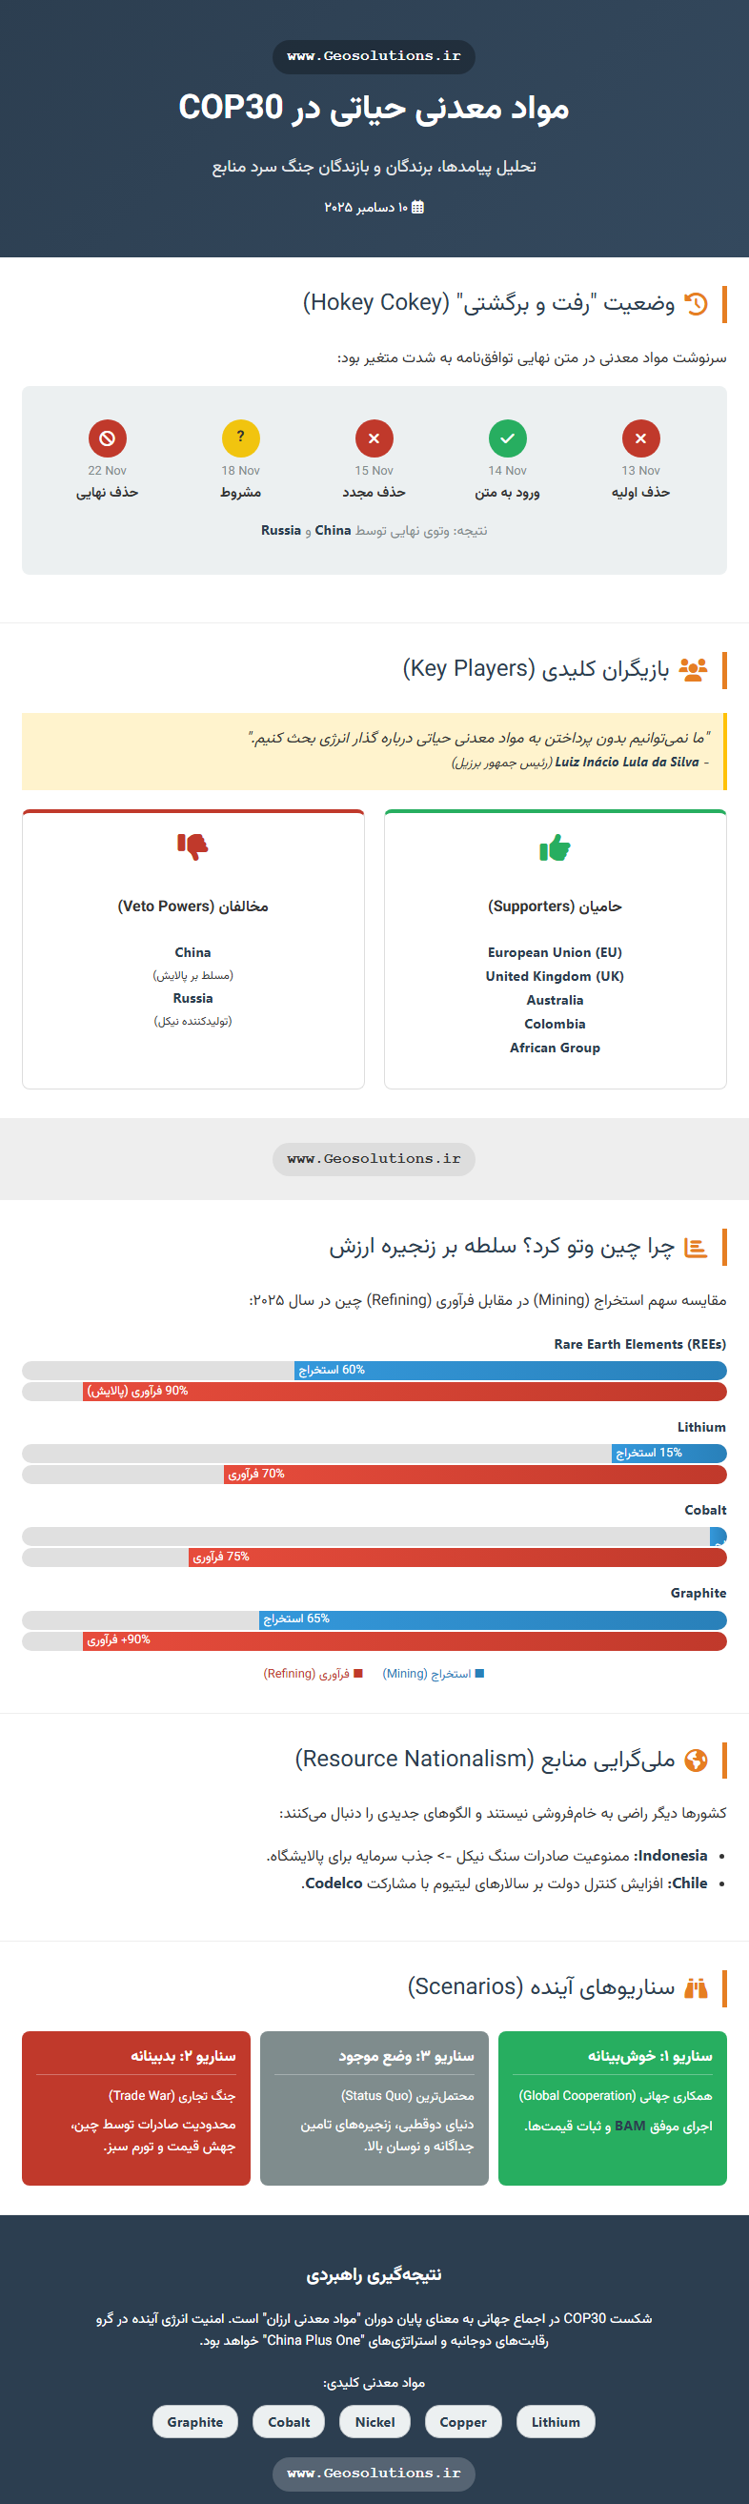Click the globe icon beside Resource Nationalism heading
The image size is (749, 2504).
pyautogui.click(x=696, y=1760)
